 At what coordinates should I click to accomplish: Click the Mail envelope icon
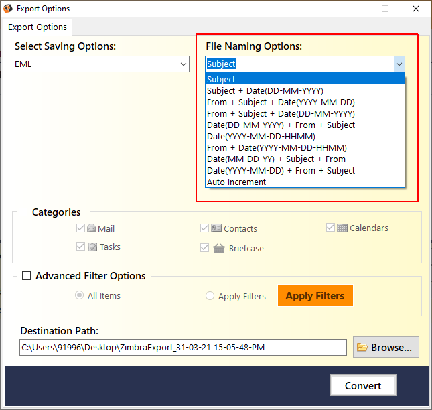[92, 228]
